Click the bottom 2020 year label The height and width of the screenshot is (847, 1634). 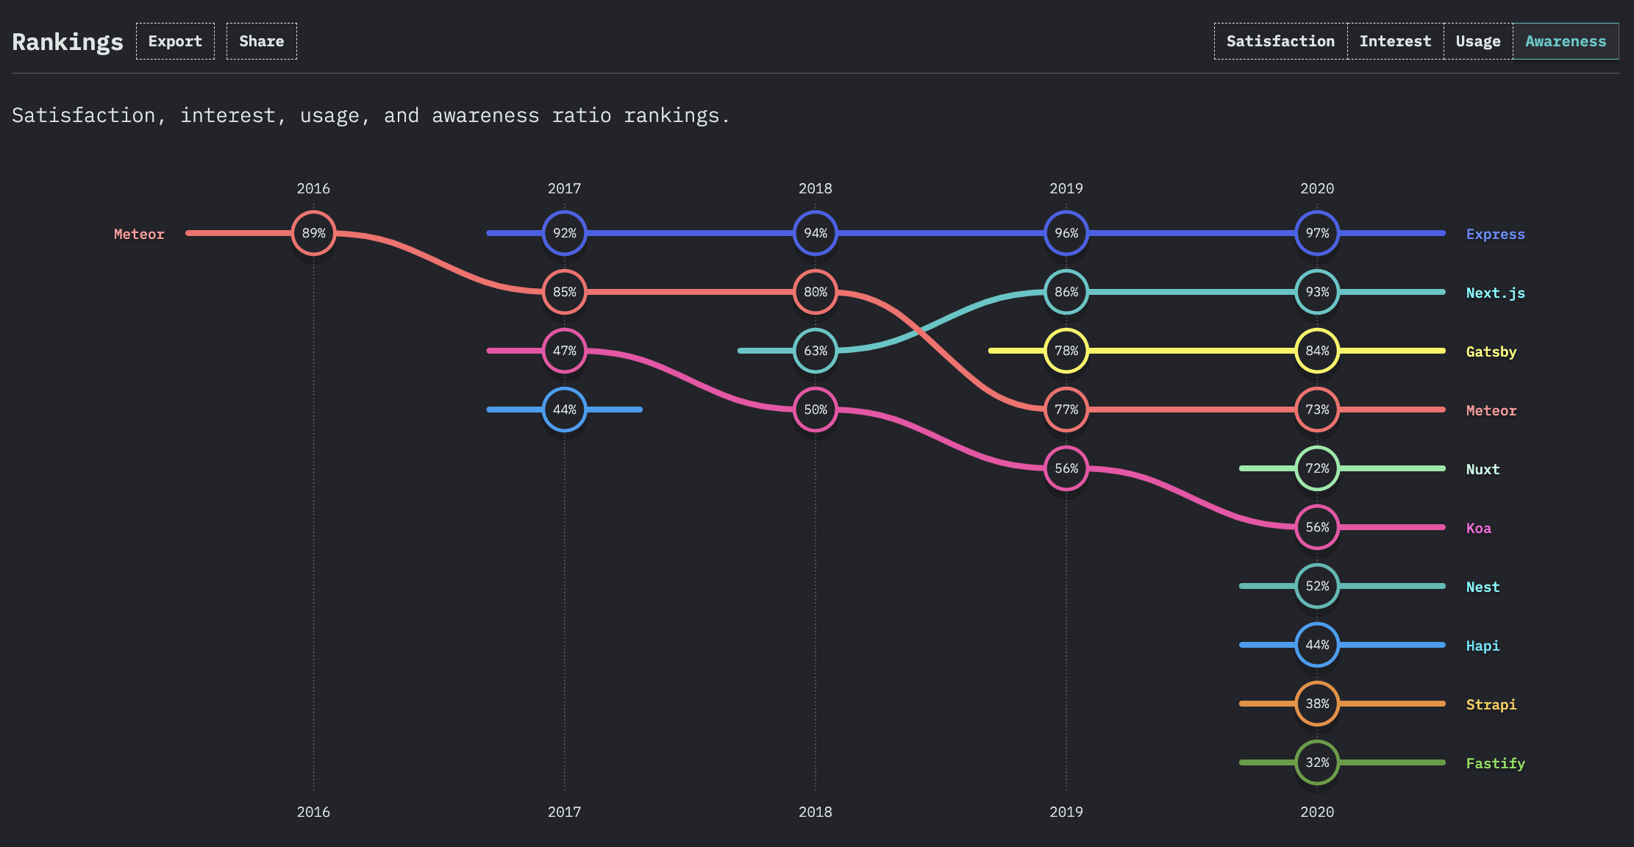click(1317, 812)
